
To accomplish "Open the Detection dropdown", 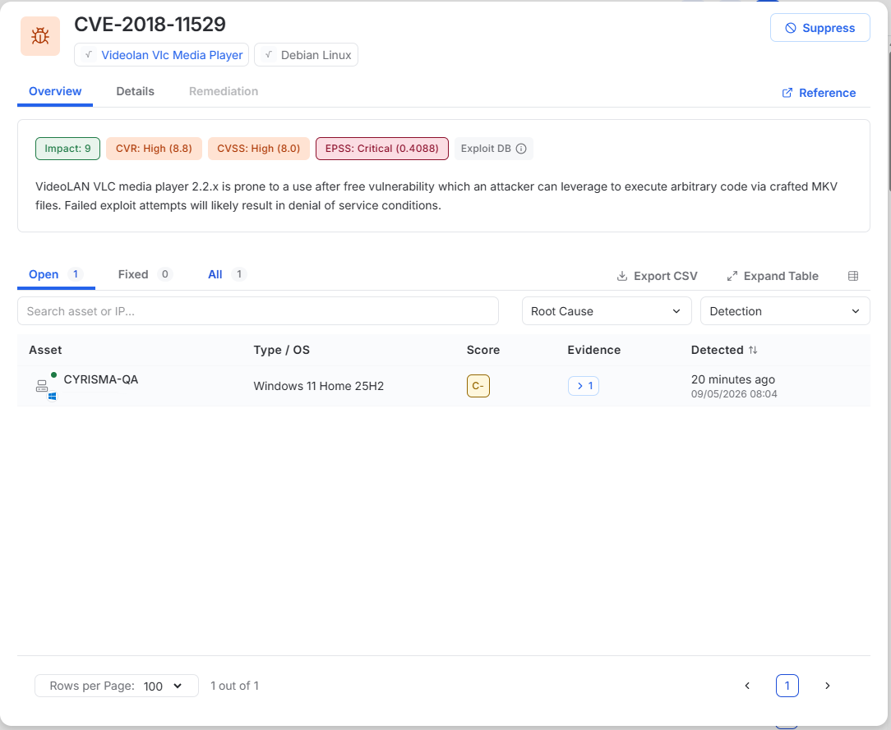I will pyautogui.click(x=785, y=311).
